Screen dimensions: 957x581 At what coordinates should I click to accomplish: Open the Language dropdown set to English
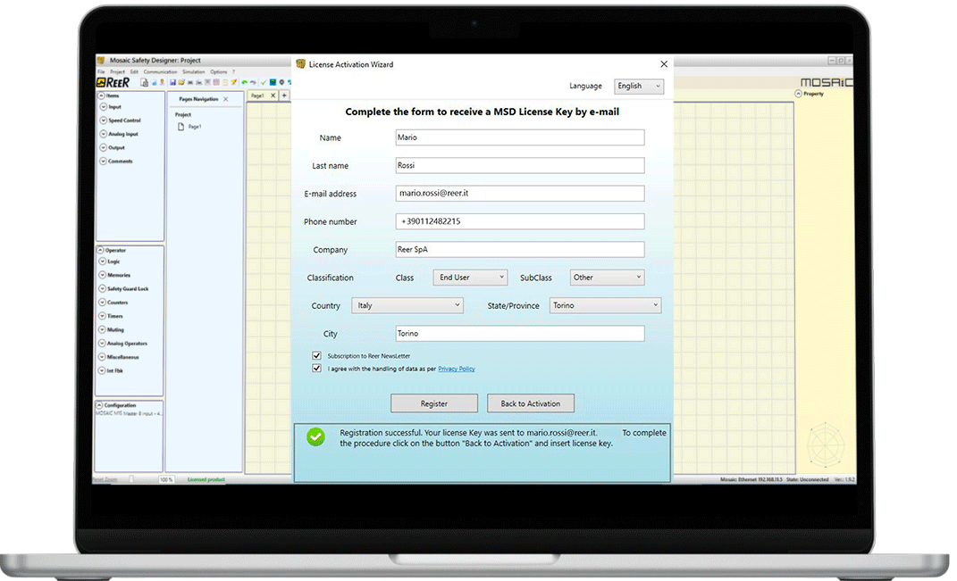click(x=638, y=86)
